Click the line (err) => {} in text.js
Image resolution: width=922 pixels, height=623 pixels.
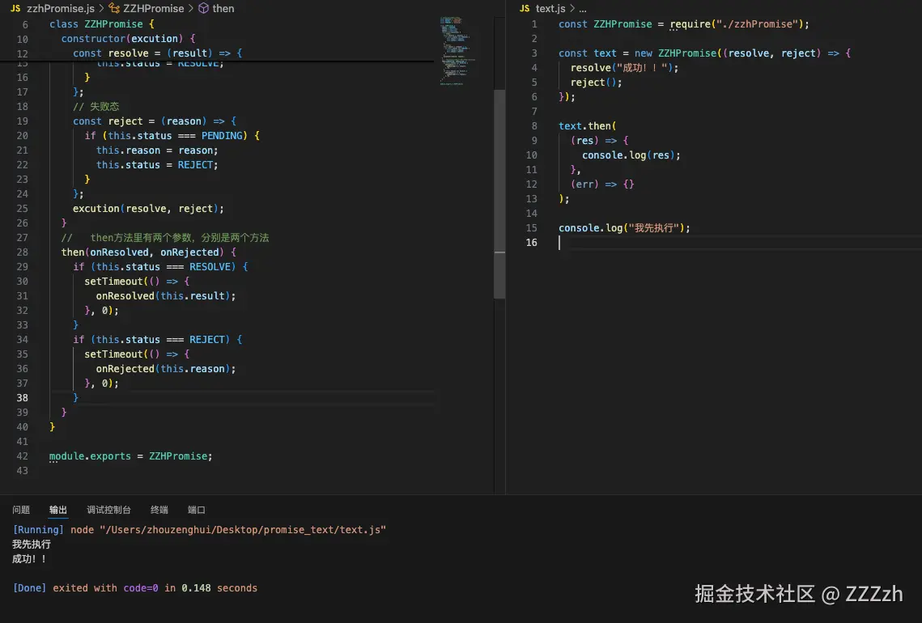[x=602, y=184]
